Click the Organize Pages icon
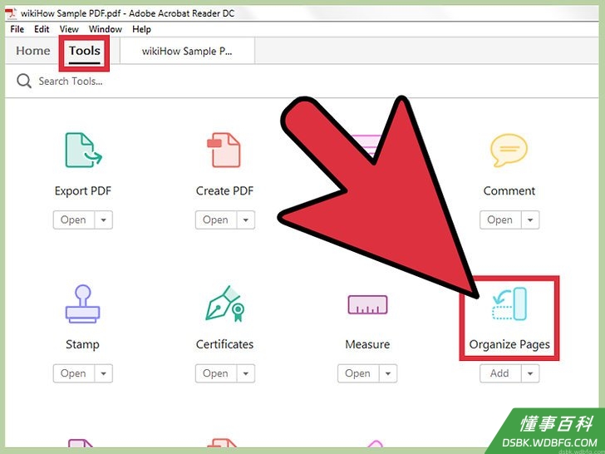Viewport: 605px width, 454px height. 509,303
